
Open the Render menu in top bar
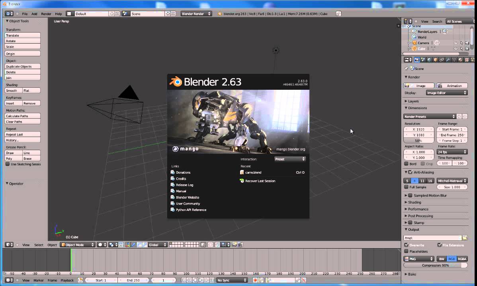click(46, 14)
